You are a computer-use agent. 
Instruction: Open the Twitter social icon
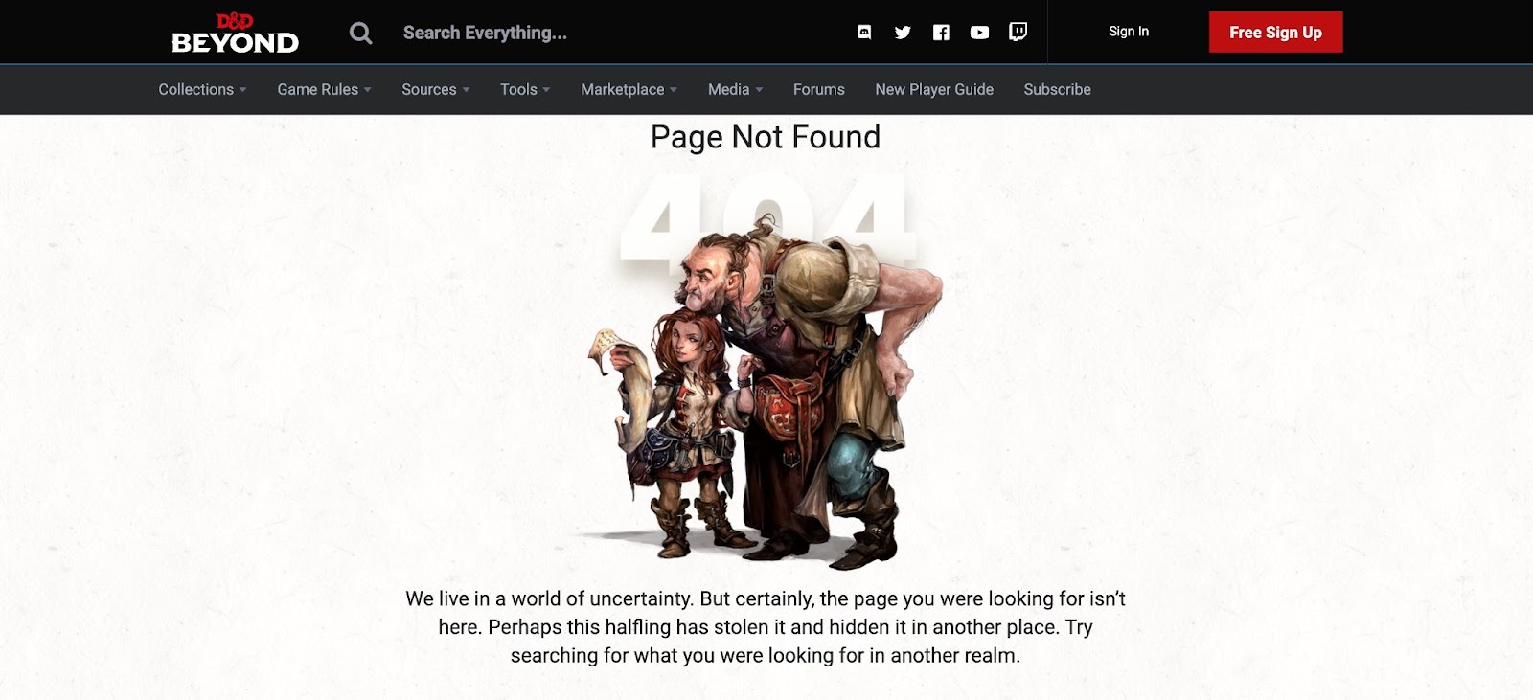[903, 33]
